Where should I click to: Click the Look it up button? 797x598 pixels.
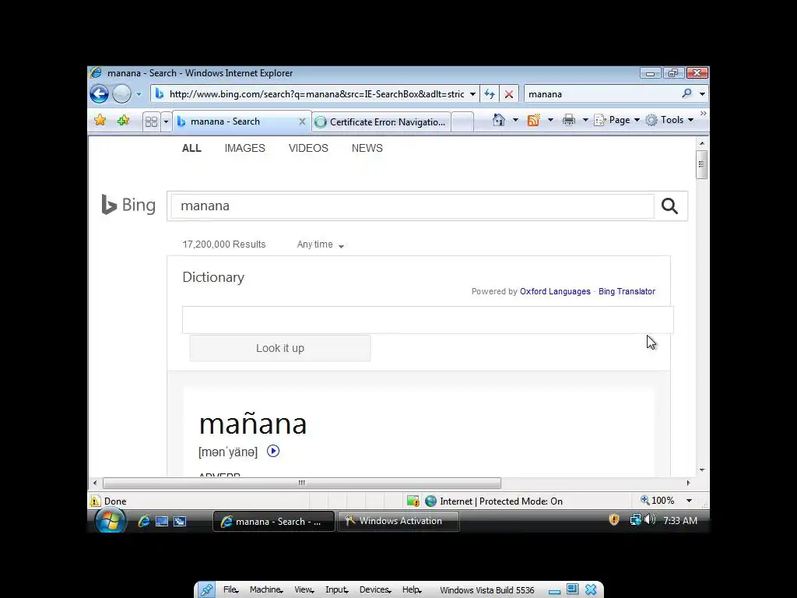tap(280, 348)
